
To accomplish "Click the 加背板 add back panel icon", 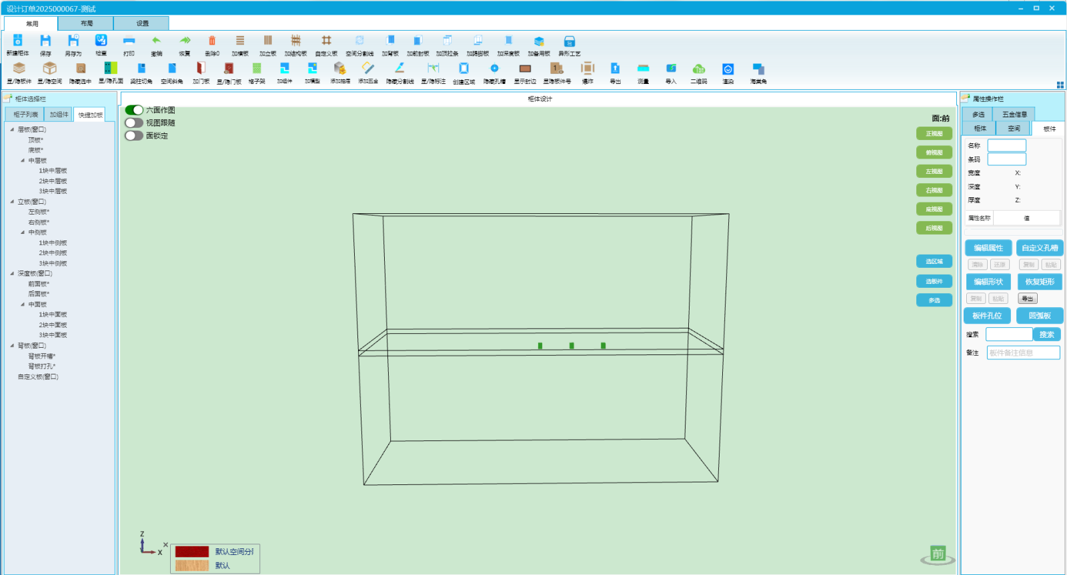I will [390, 41].
